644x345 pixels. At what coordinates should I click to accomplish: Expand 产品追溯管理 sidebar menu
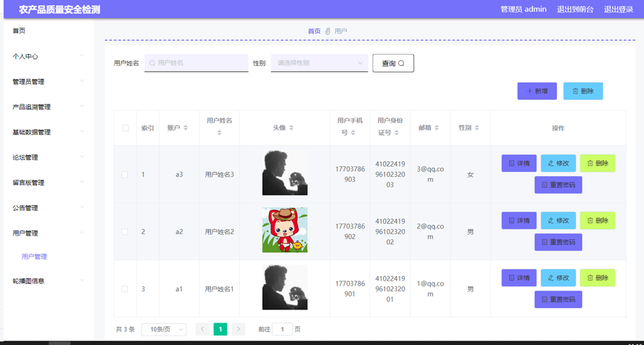(x=49, y=107)
